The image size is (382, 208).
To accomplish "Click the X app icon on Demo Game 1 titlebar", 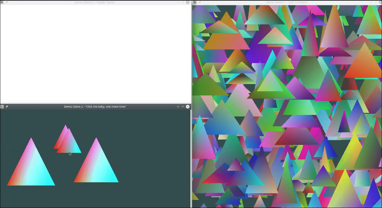I will tap(195, 2).
